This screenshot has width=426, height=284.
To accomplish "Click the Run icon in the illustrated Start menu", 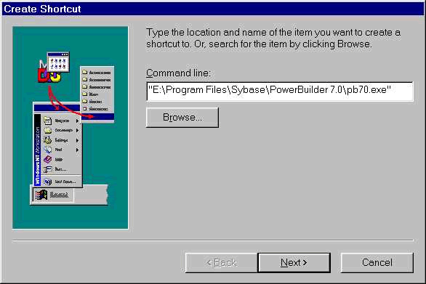I will [47, 169].
